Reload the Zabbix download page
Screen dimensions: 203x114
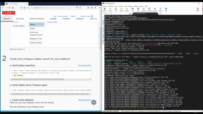coord(10,8)
